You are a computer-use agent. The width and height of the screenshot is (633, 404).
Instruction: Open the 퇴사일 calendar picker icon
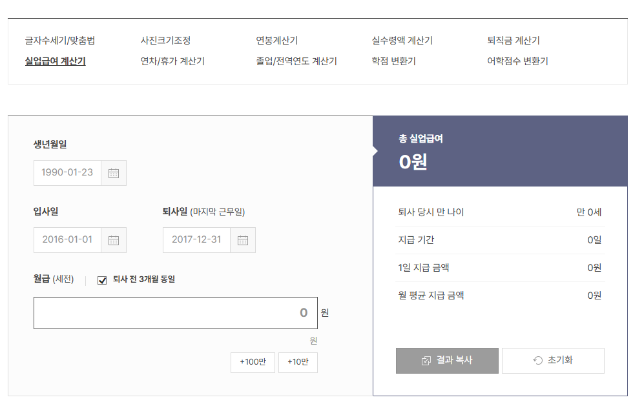click(x=244, y=239)
